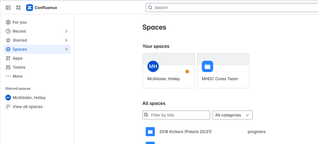Open the app switcher grid icon

18,8
